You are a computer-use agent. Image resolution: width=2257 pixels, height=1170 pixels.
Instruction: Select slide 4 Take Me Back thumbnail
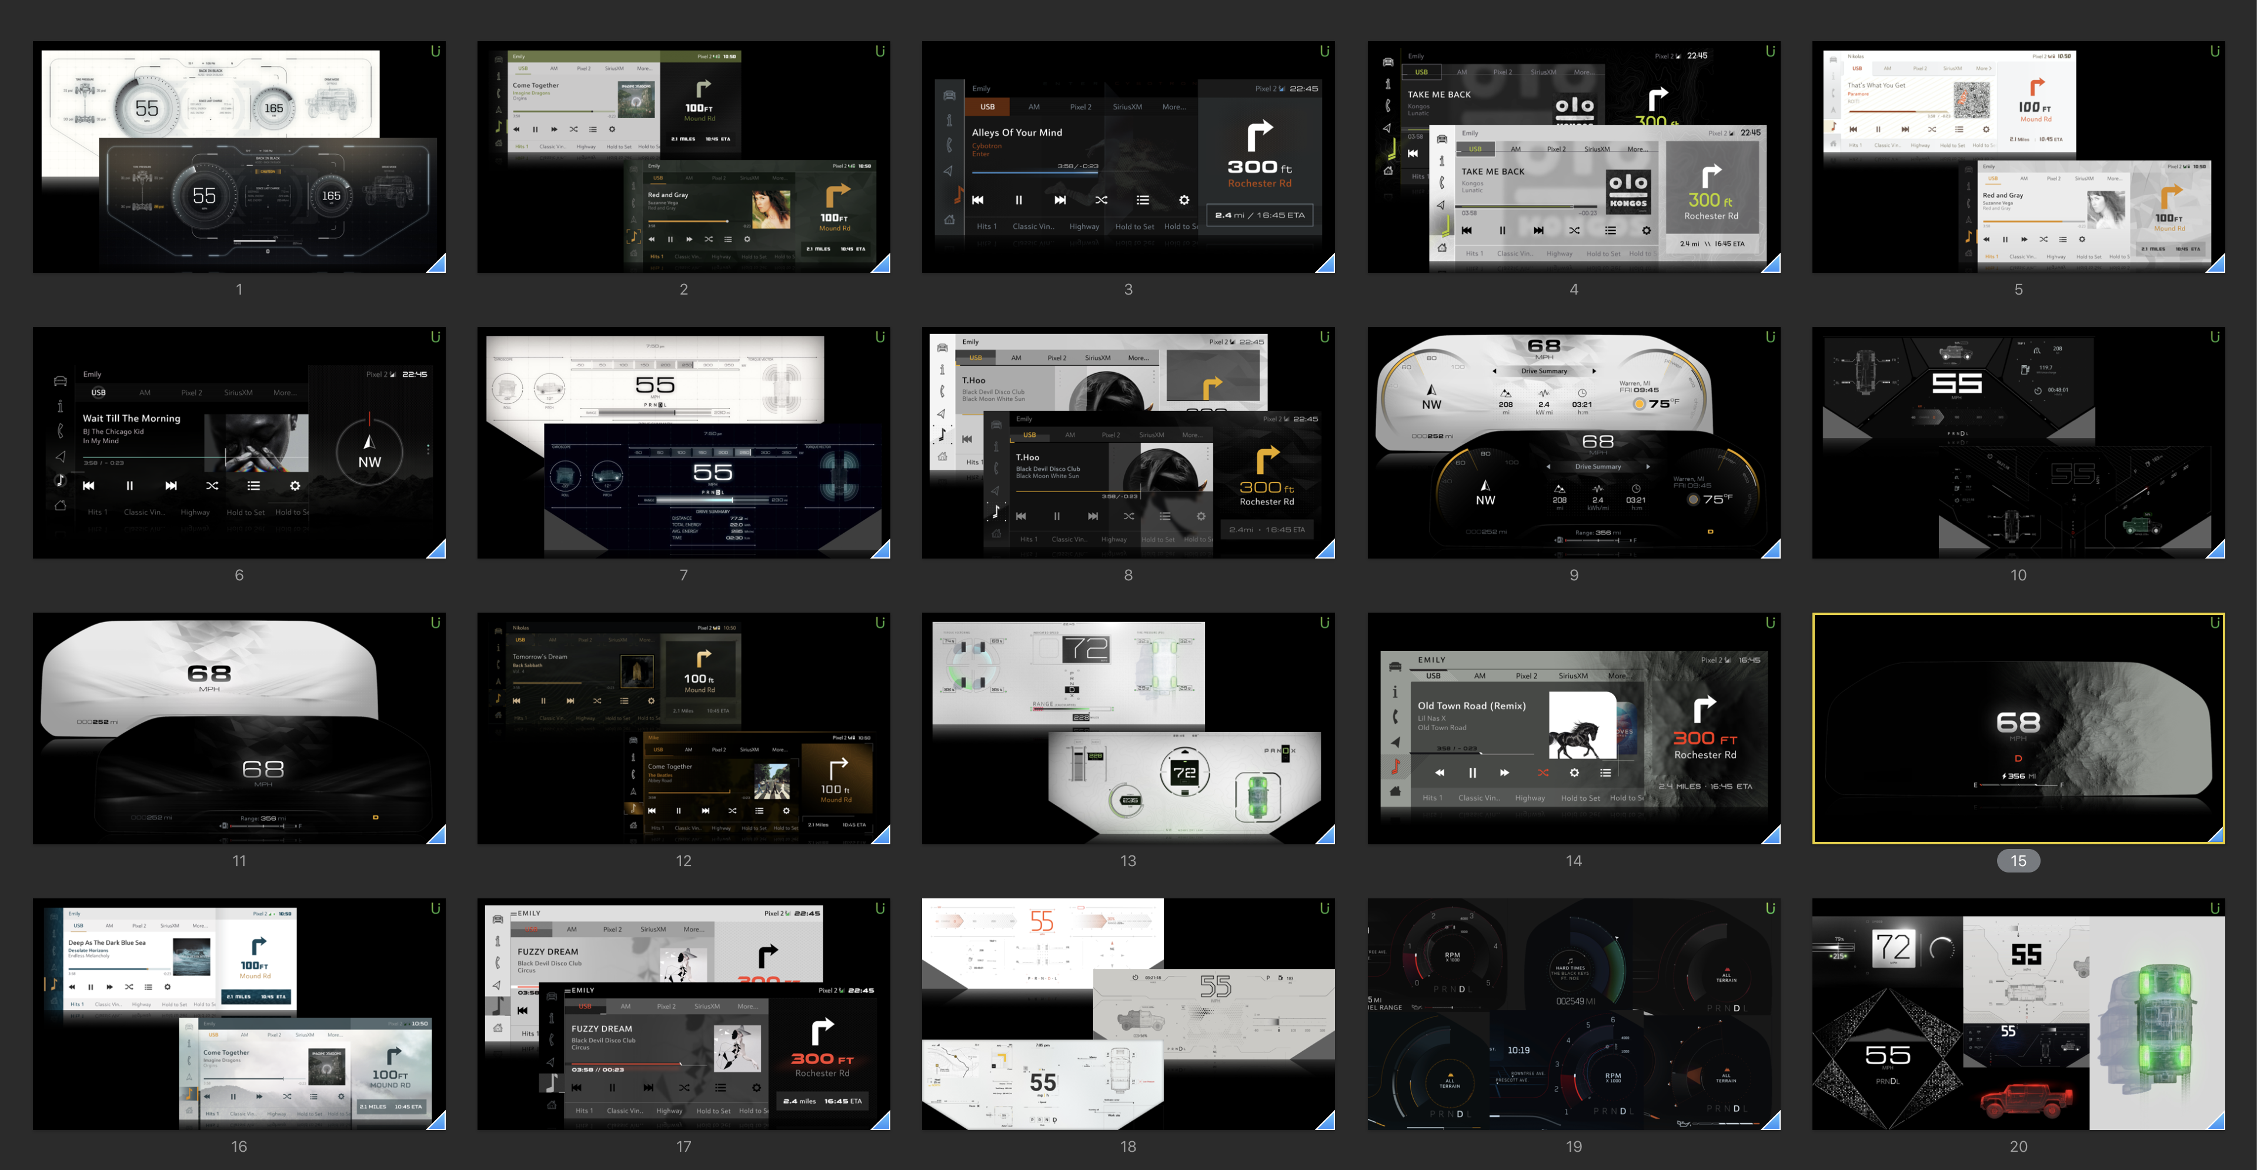(1572, 157)
